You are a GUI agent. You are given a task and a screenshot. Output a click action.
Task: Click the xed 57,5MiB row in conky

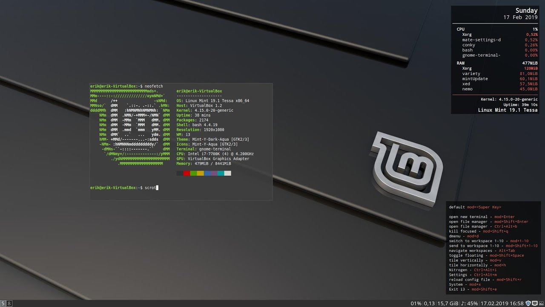point(499,84)
